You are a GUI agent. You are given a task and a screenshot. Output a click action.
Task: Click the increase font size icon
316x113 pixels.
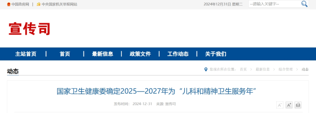[x=289, y=105]
